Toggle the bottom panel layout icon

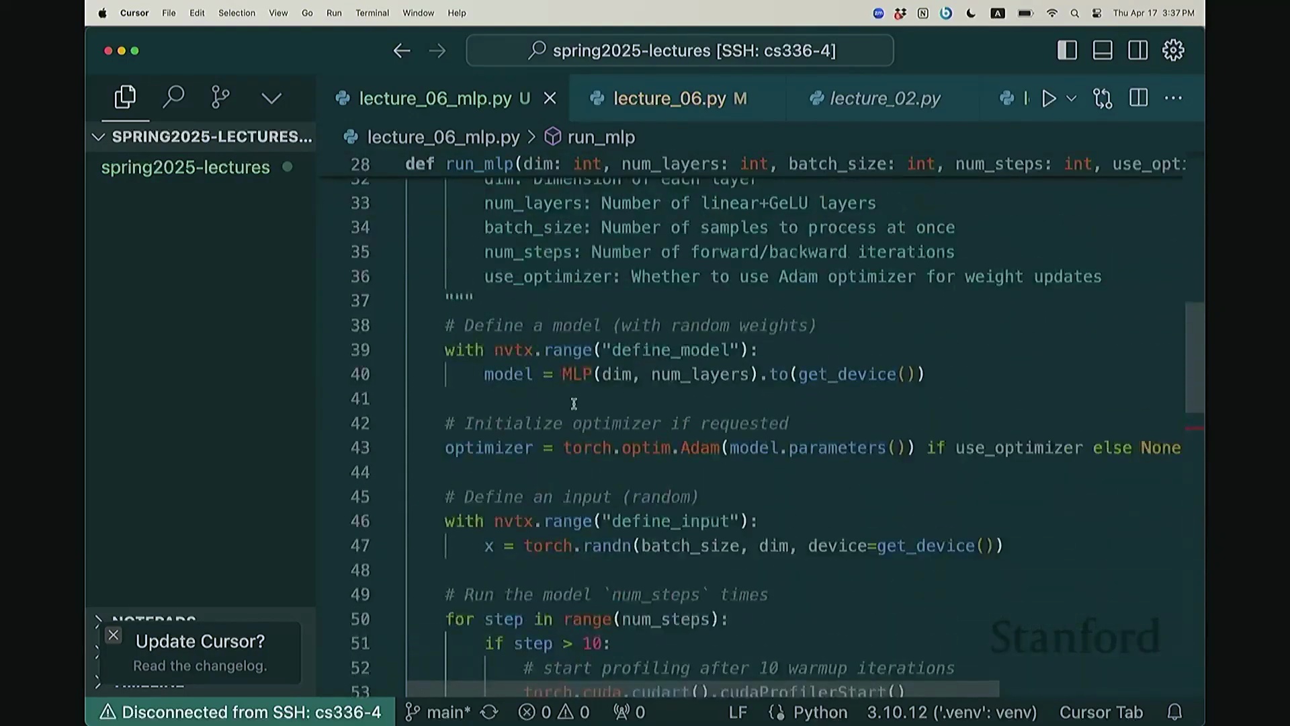pos(1103,50)
